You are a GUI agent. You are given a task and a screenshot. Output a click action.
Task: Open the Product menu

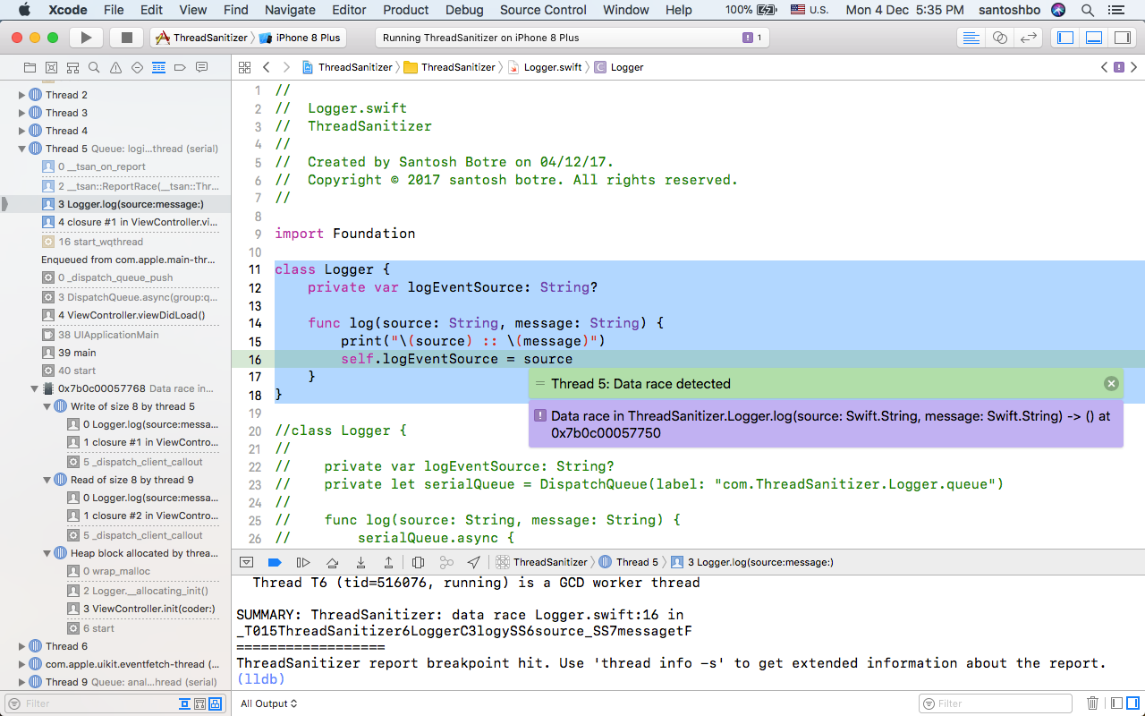coord(406,10)
